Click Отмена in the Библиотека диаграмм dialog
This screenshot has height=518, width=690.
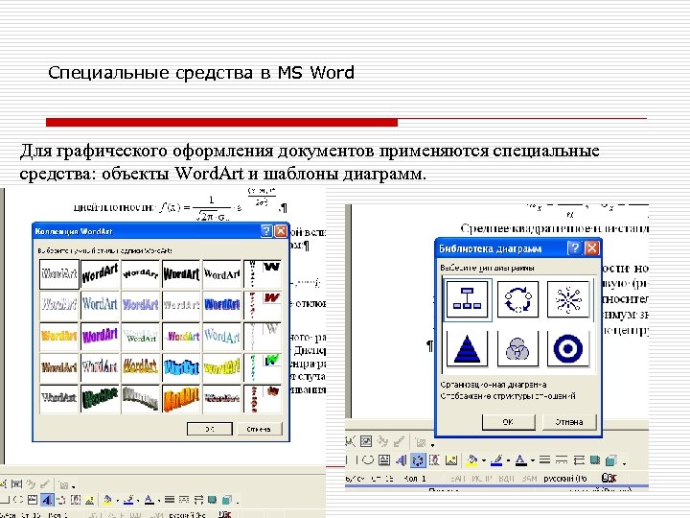click(569, 422)
